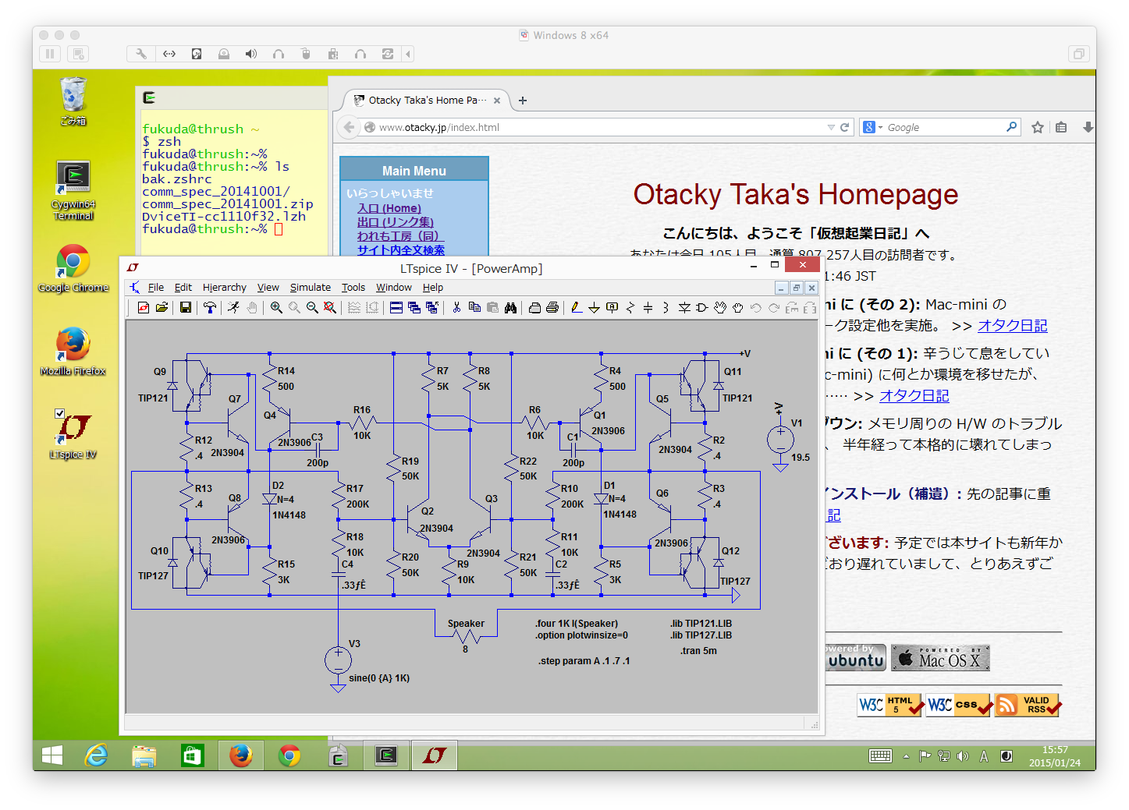Click the Windows Start button on taskbar
The height and width of the screenshot is (810, 1129).
click(52, 755)
